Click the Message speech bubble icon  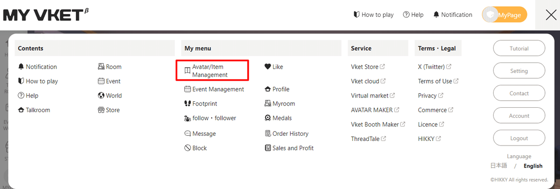coord(188,133)
